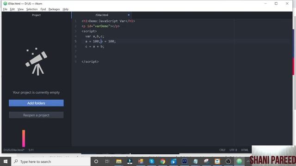
Task: Open the dark blue C taskbar icon
Action: click(185, 161)
